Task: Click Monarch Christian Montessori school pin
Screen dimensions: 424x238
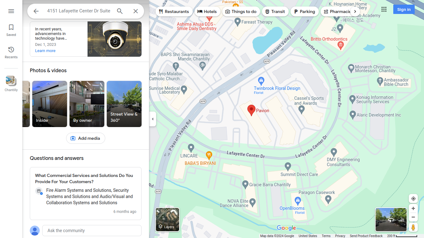Action: pyautogui.click(x=351, y=68)
